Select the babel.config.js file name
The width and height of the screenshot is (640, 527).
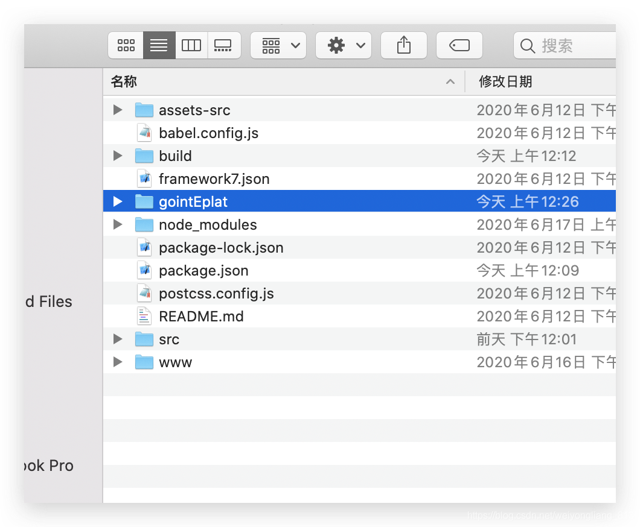click(208, 133)
